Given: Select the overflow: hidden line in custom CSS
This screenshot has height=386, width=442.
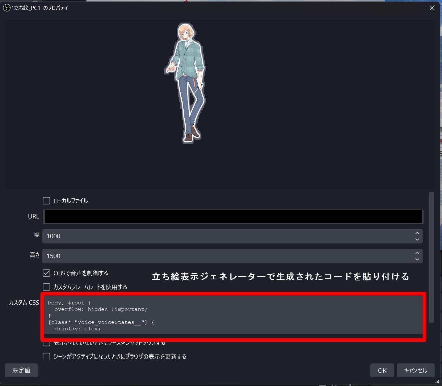Looking at the screenshot, I should [101, 309].
